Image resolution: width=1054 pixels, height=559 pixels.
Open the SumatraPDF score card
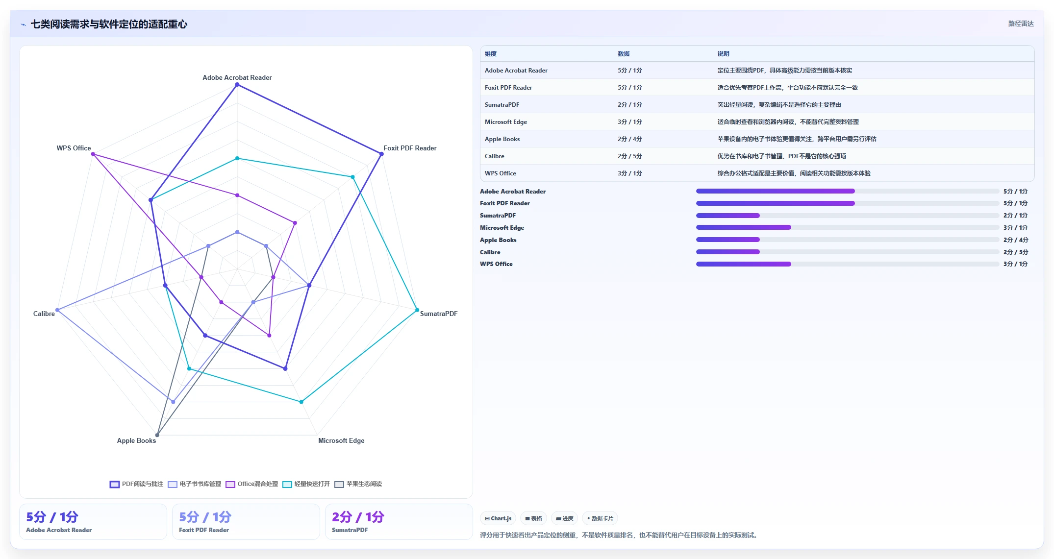click(399, 522)
